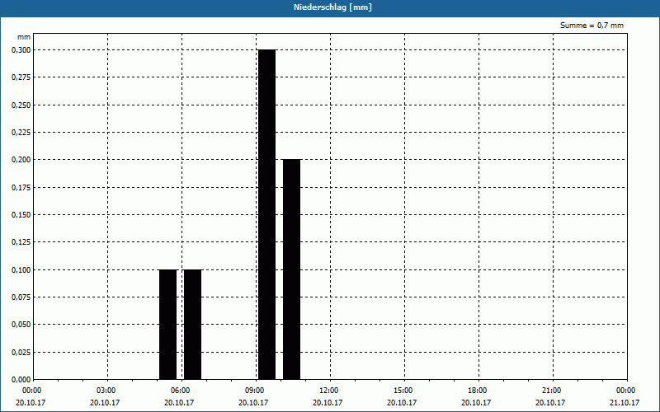Select the tallest bar reaching 0,300 mm
660x412 pixels.
pos(266,214)
